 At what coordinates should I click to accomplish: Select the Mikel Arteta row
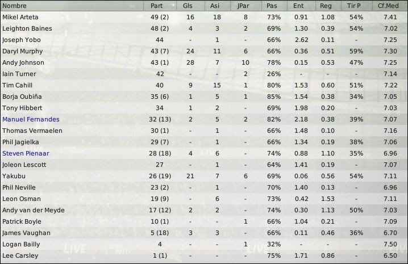click(204, 17)
